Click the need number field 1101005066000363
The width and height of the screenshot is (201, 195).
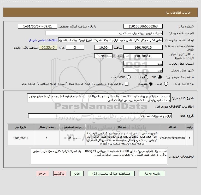pos(143,26)
